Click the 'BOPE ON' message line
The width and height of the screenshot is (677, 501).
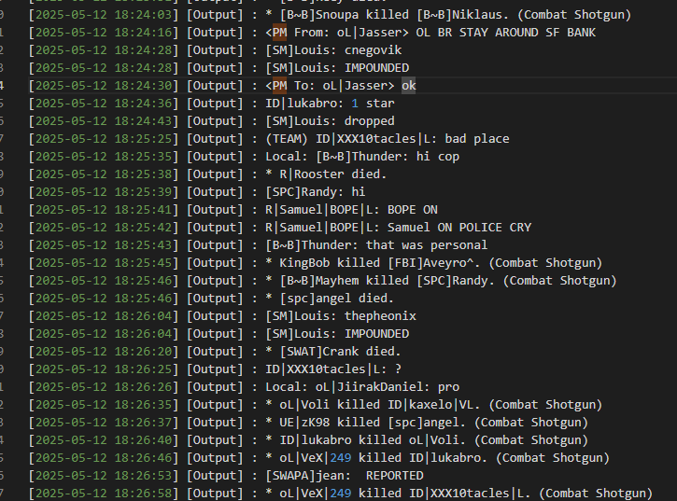click(x=233, y=209)
